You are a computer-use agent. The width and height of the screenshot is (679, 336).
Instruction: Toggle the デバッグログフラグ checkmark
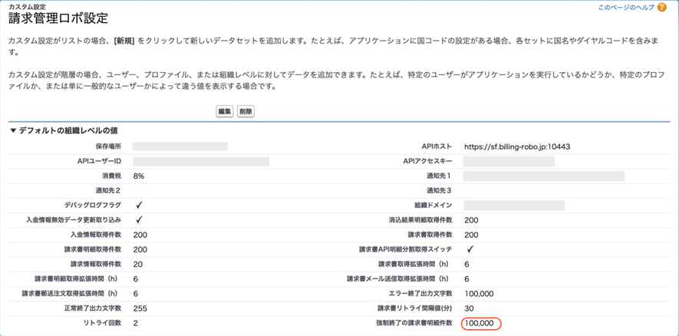tap(139, 205)
